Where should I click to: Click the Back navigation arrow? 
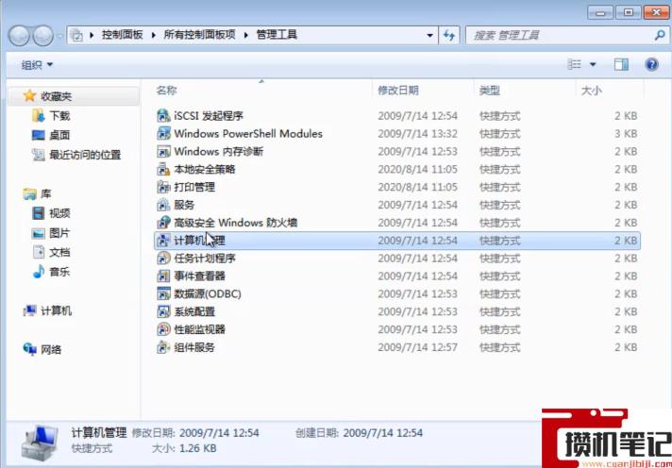19,36
